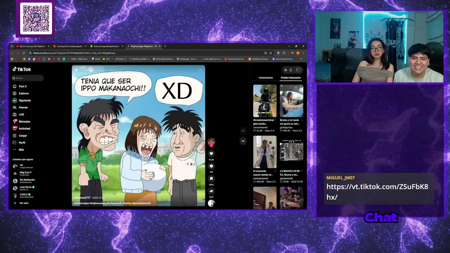Open Chrome extensions puzzle icon
The width and height of the screenshot is (450, 253).
click(284, 53)
